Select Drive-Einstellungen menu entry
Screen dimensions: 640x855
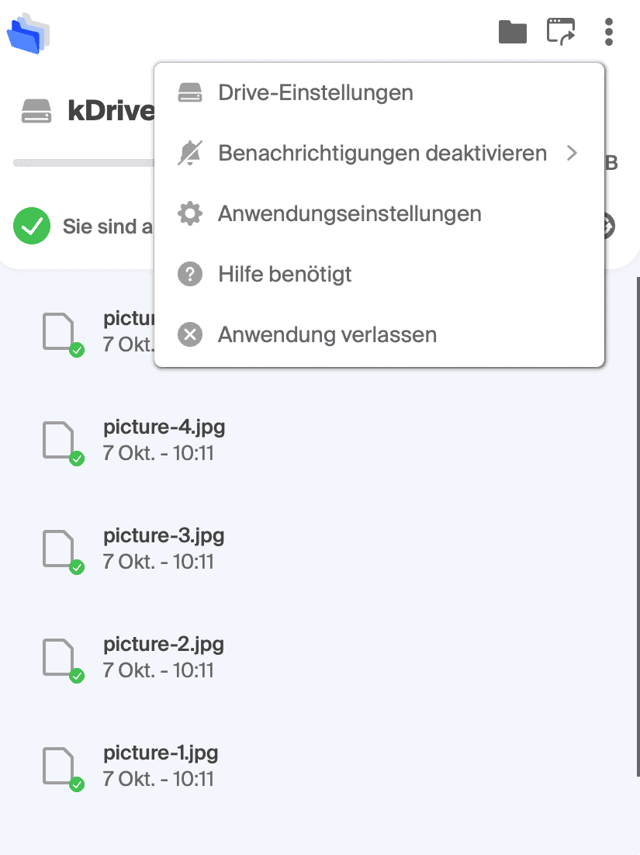pyautogui.click(x=379, y=92)
